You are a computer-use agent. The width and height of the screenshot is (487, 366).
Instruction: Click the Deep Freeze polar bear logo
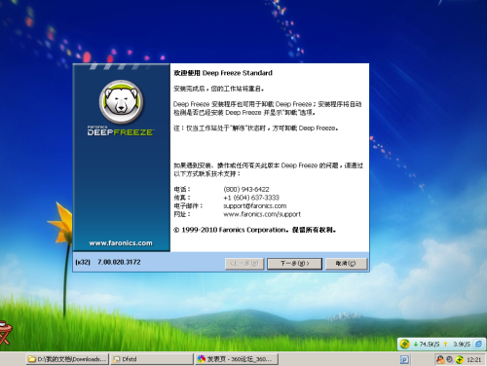tap(121, 102)
